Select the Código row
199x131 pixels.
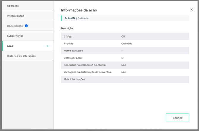[125, 36]
